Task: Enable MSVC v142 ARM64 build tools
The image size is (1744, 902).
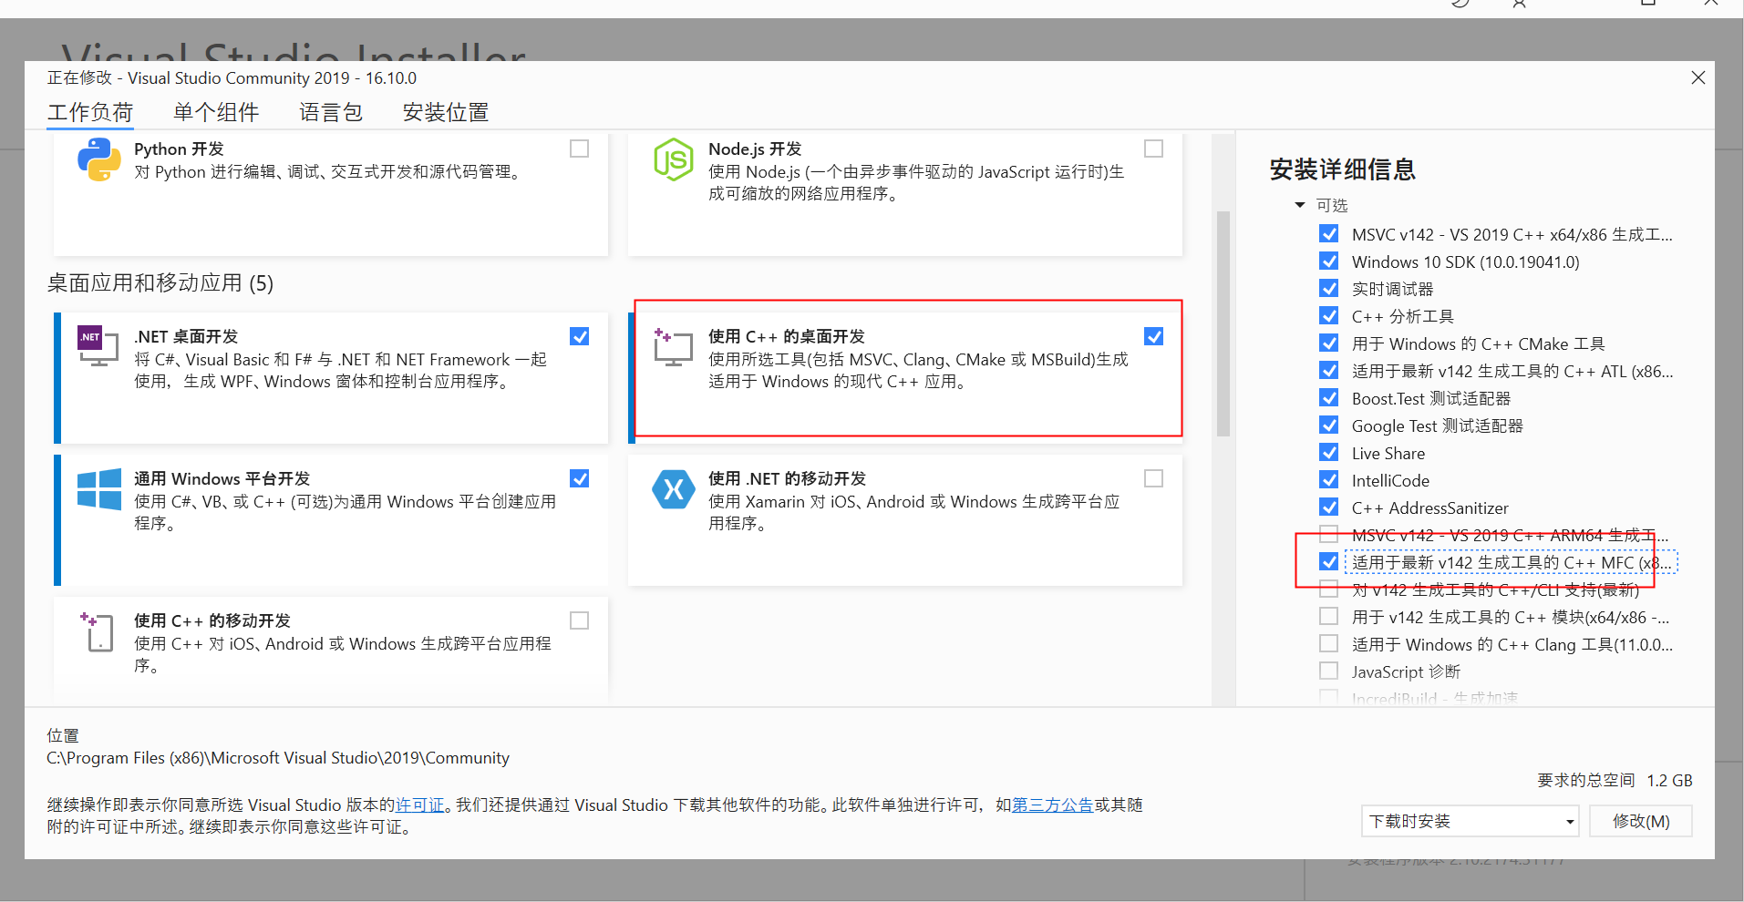Action: pyautogui.click(x=1329, y=535)
